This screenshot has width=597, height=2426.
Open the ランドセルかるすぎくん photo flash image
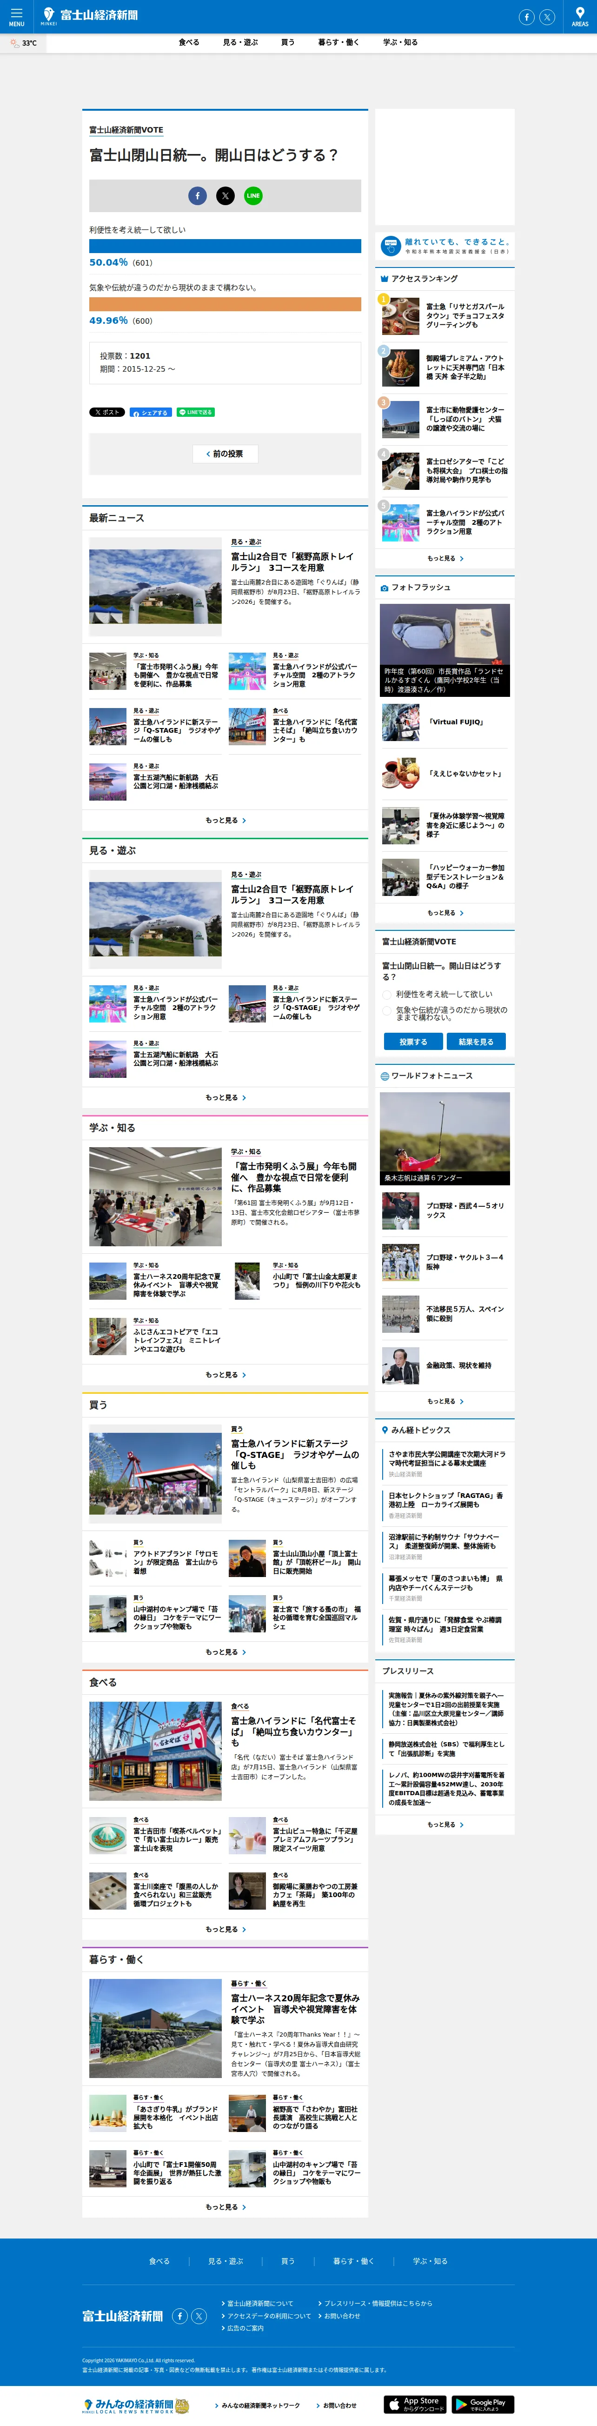pyautogui.click(x=444, y=650)
